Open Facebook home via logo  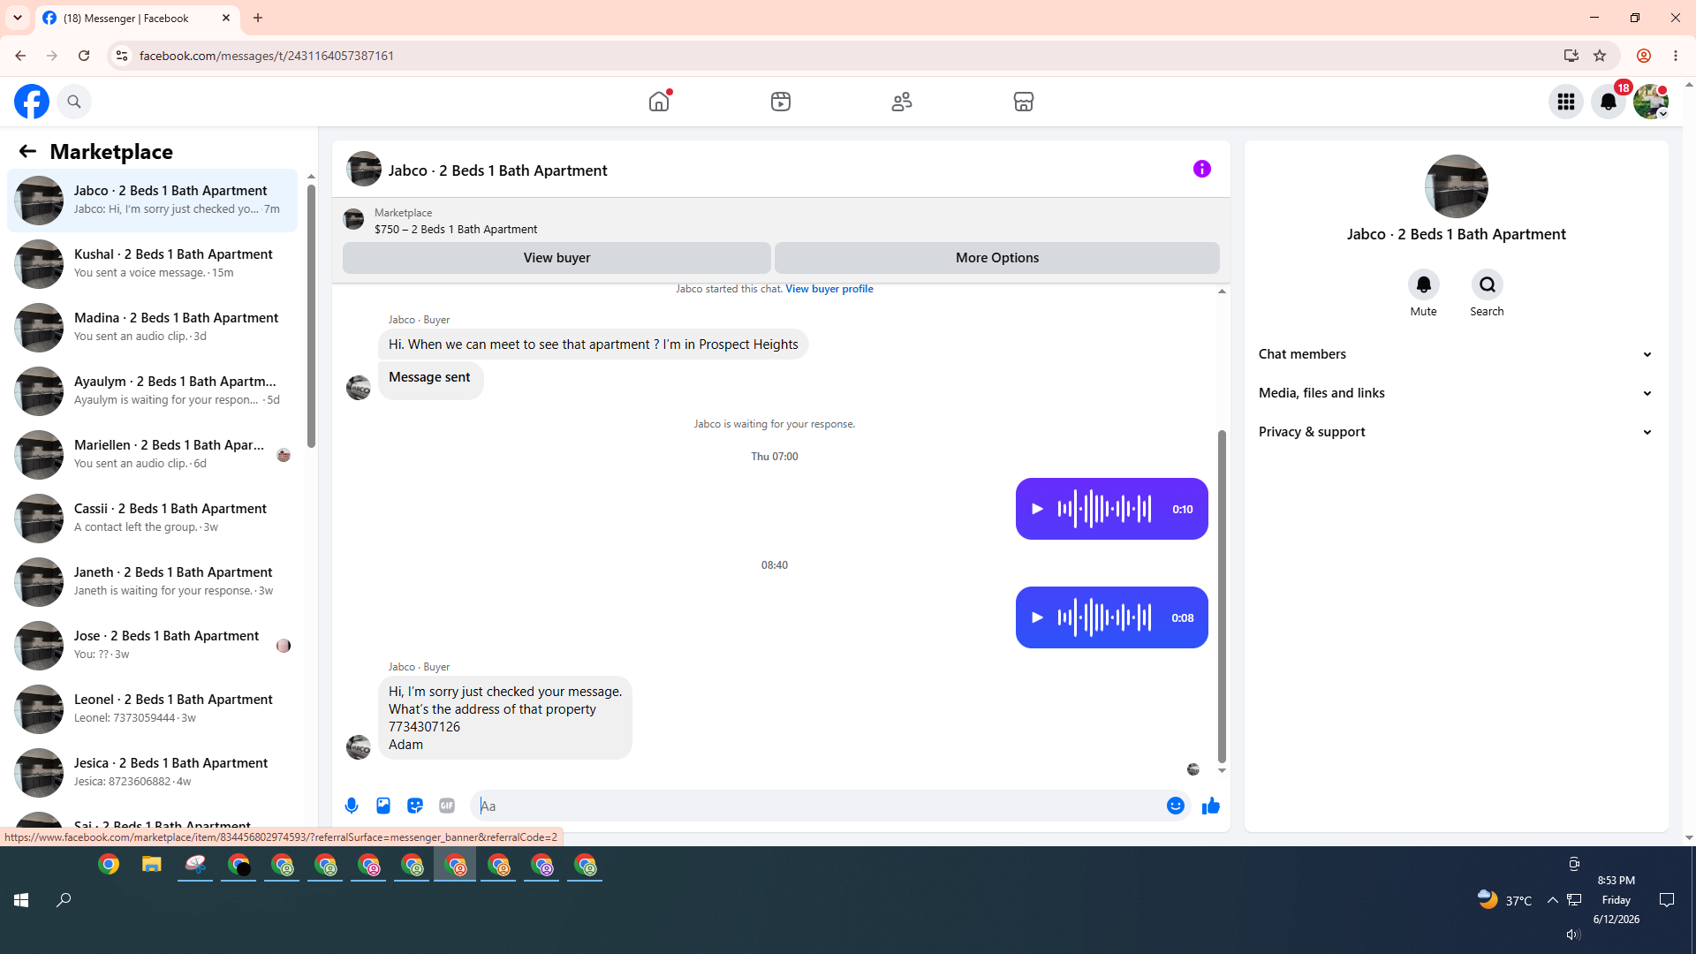pyautogui.click(x=32, y=102)
